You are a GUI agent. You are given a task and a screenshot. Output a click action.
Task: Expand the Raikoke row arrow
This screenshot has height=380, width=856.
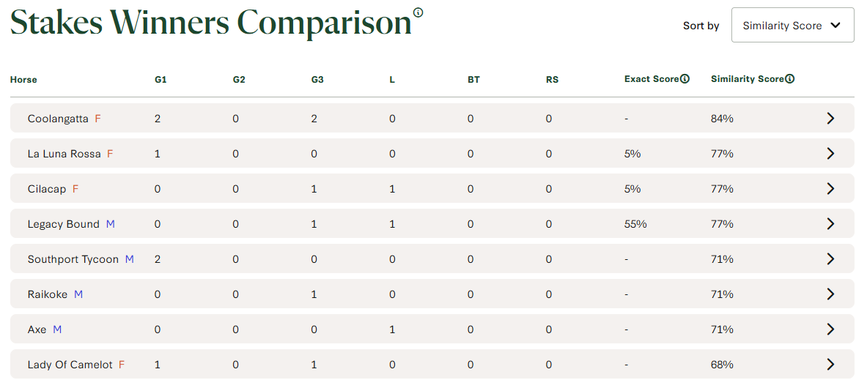pyautogui.click(x=830, y=294)
